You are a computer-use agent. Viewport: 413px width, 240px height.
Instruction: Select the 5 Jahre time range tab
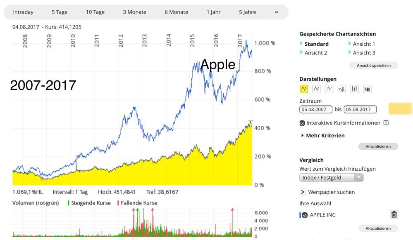tap(247, 12)
